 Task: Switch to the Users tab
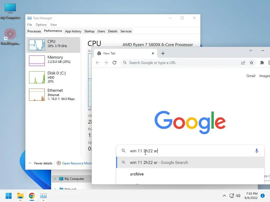[101, 31]
